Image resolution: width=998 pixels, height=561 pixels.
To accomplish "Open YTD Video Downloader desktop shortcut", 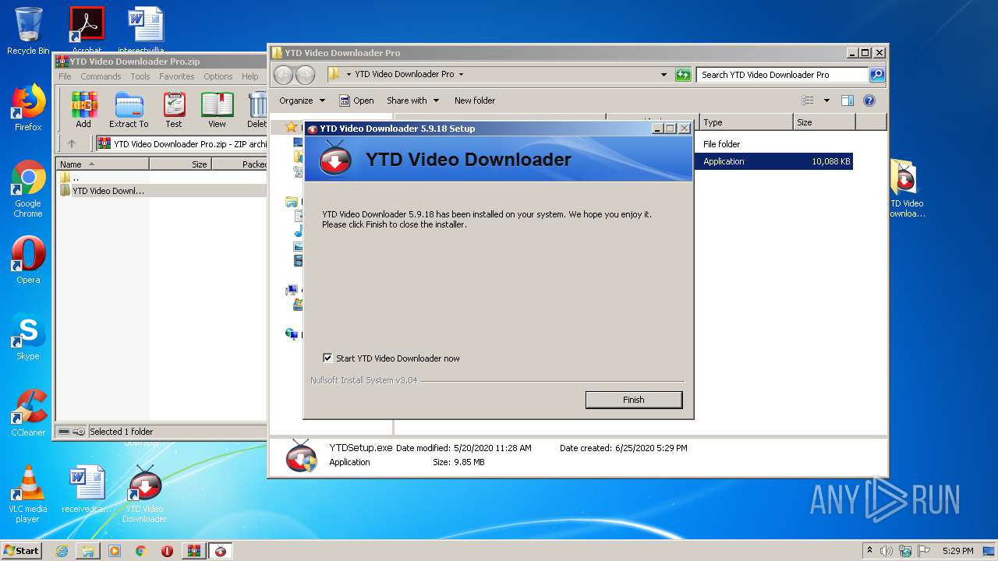I will tap(144, 494).
